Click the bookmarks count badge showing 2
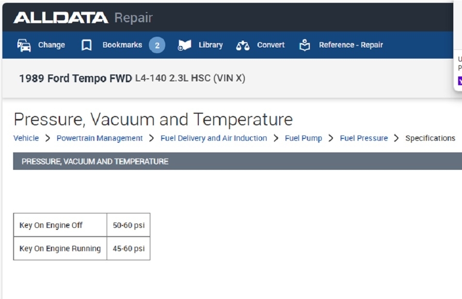This screenshot has height=299, width=462. (x=157, y=45)
